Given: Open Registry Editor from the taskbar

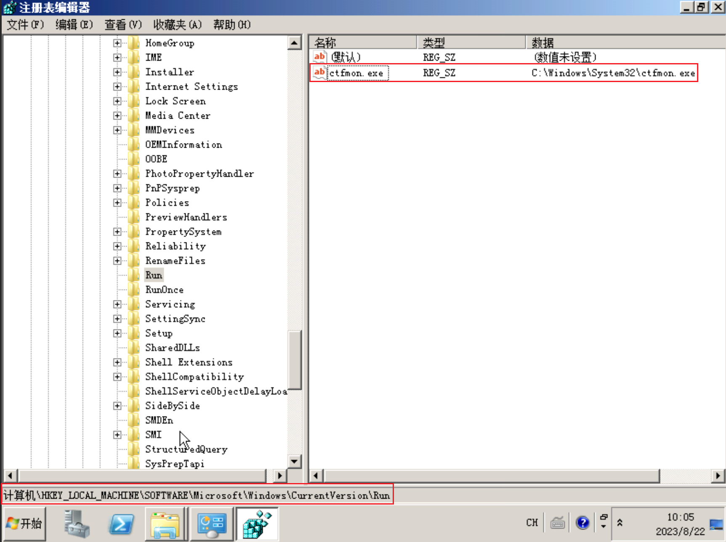Looking at the screenshot, I should tap(257, 523).
